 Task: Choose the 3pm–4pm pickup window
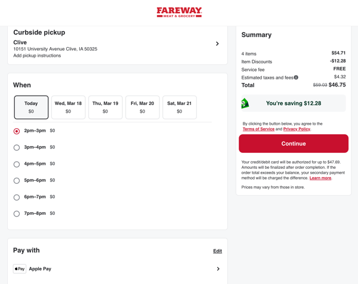click(17, 147)
